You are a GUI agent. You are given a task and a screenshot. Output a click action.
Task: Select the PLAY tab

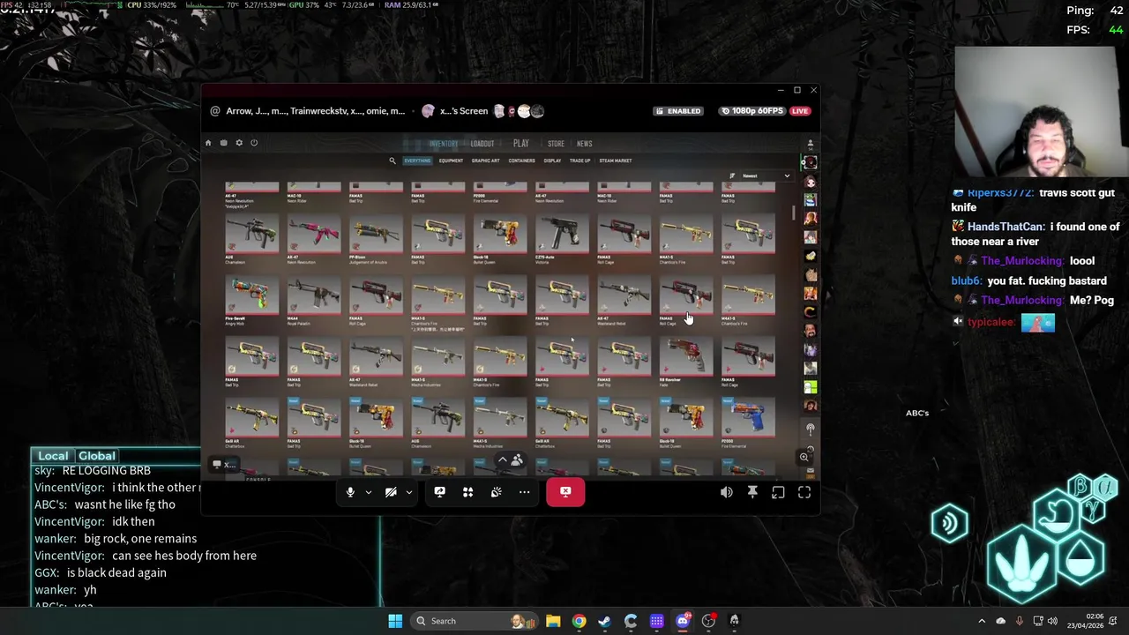point(521,144)
